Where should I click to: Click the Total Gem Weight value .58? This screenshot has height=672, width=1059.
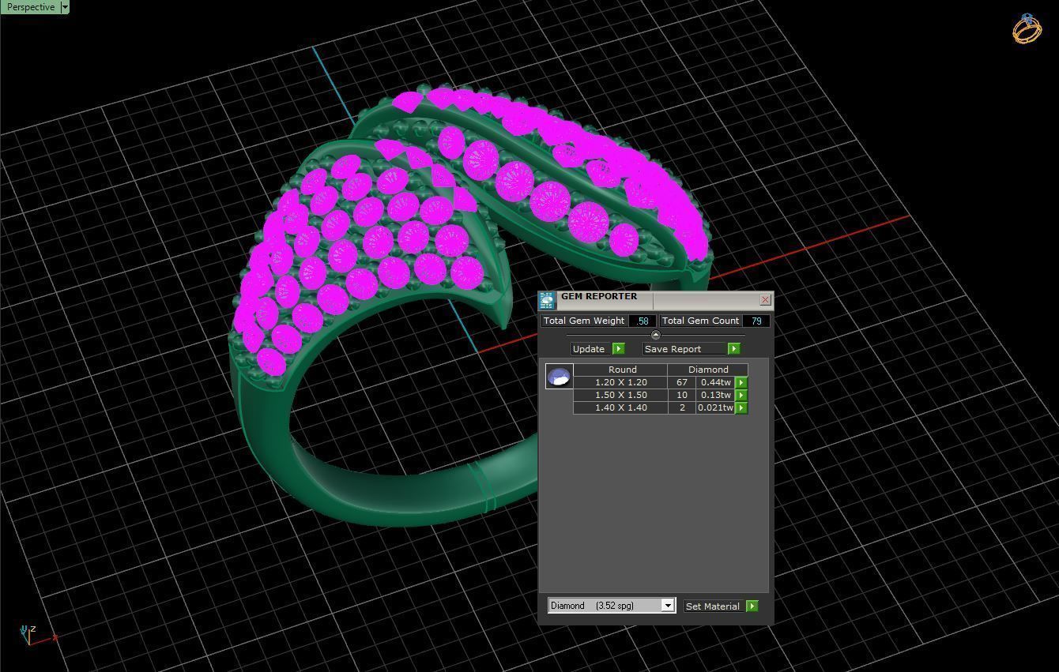[x=643, y=321]
